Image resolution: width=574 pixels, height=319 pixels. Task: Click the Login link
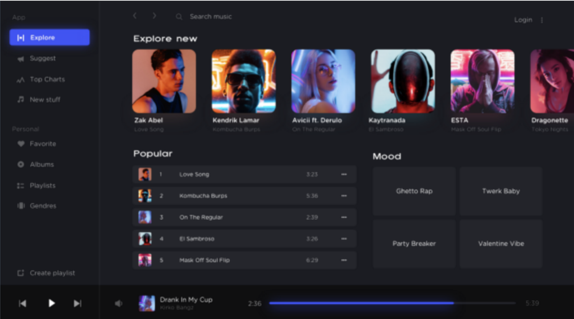coord(523,20)
